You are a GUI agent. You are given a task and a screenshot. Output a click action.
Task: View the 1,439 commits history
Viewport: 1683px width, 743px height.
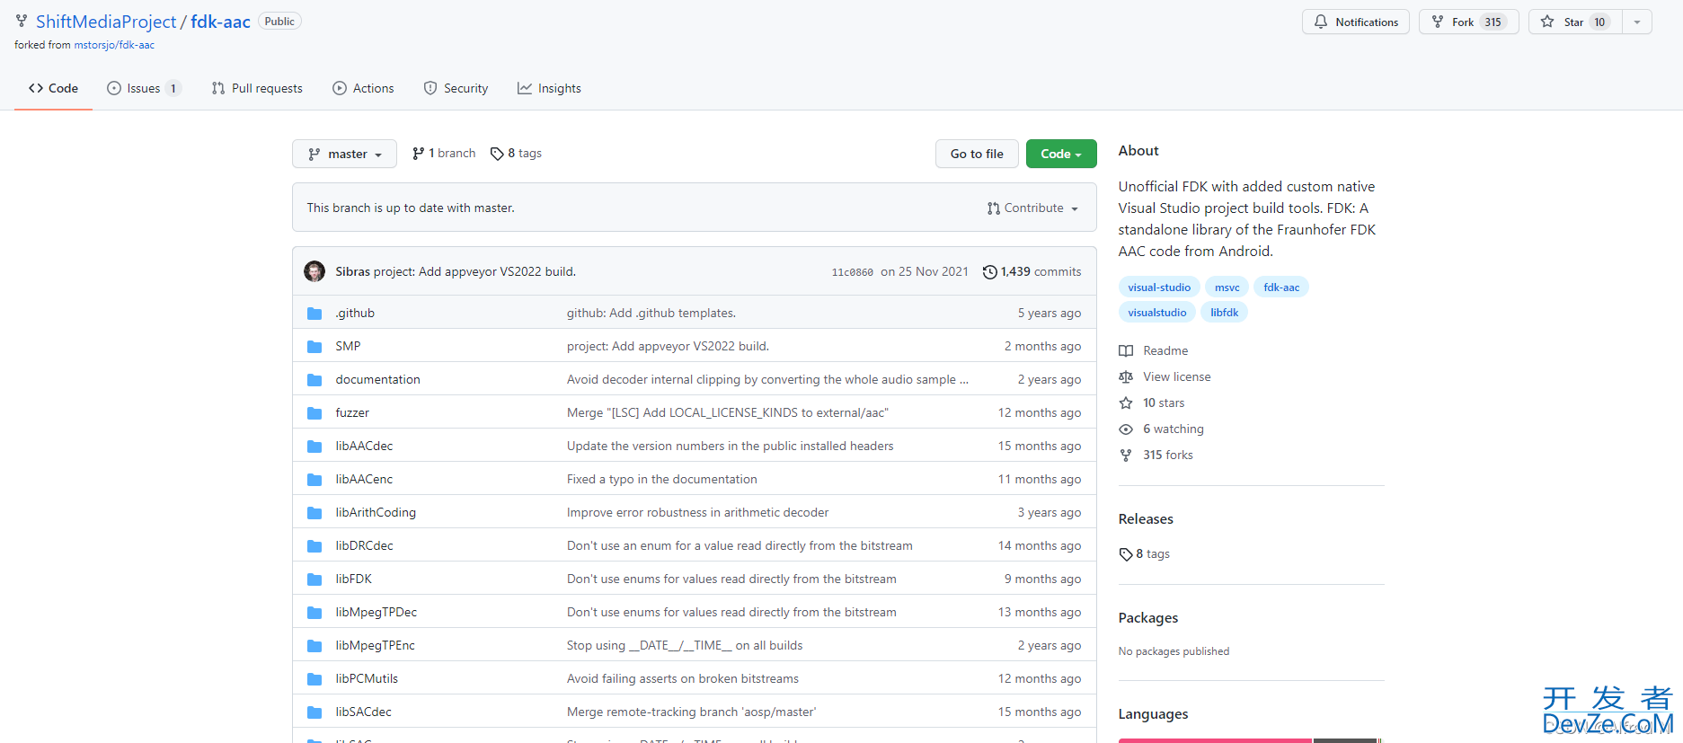pos(1032,272)
